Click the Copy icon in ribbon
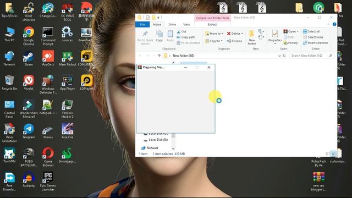This screenshot has height=198, width=352. click(159, 36)
